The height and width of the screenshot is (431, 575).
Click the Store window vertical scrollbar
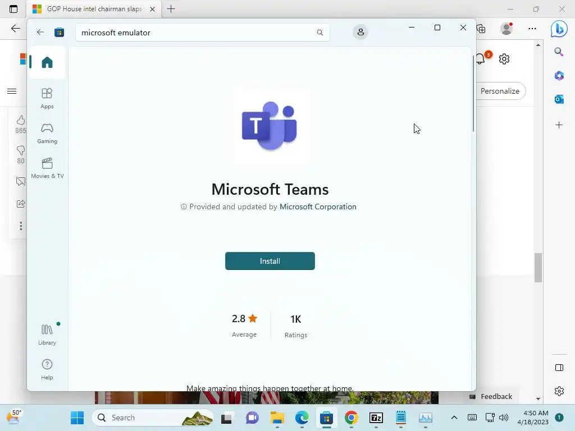pos(473,94)
